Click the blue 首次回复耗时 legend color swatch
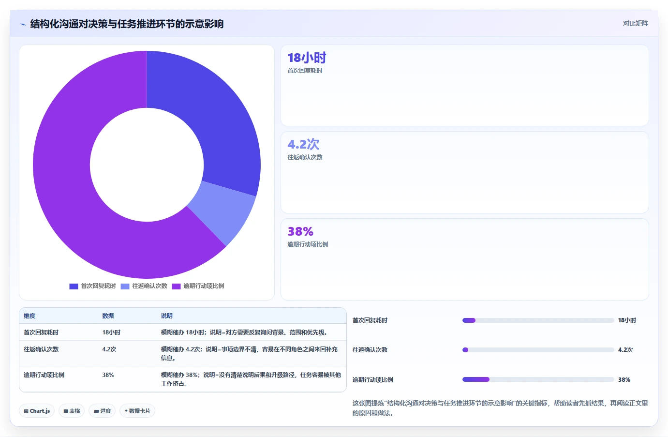668x437 pixels. point(74,286)
